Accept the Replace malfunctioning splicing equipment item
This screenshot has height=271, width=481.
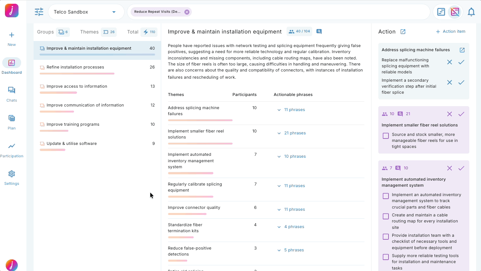461,62
